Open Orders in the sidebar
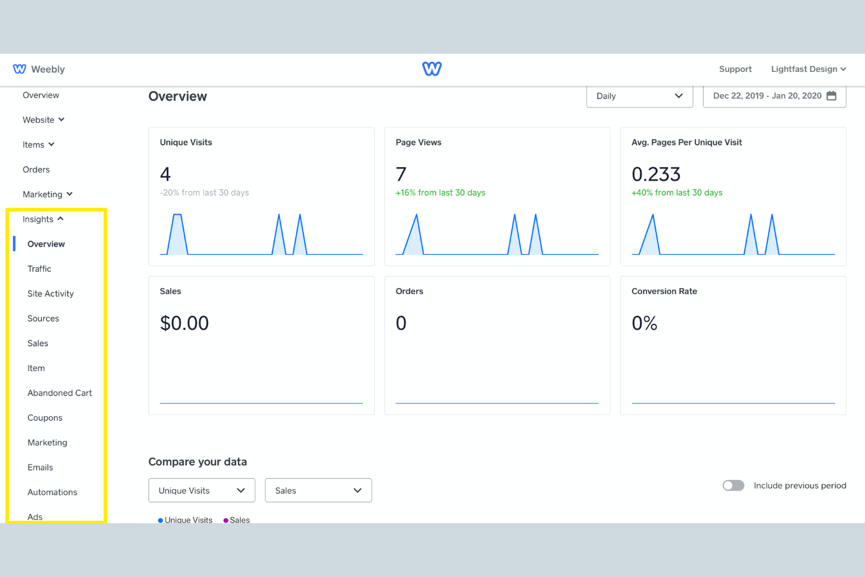865x577 pixels. tap(36, 170)
